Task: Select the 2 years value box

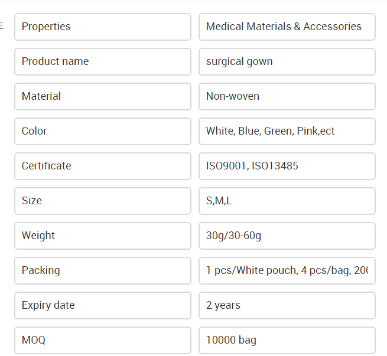Action: 287,305
